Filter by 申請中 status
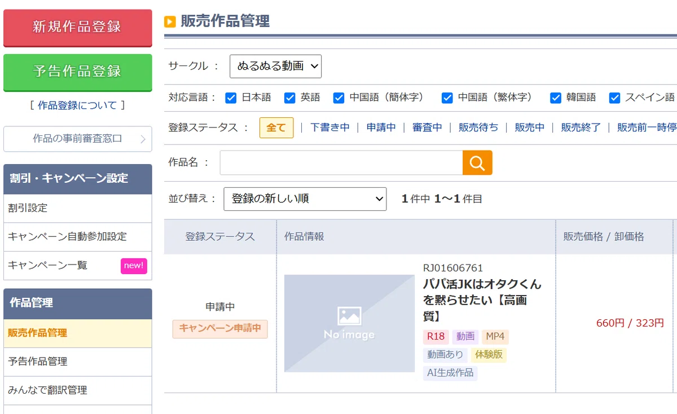The width and height of the screenshot is (677, 414). point(381,127)
